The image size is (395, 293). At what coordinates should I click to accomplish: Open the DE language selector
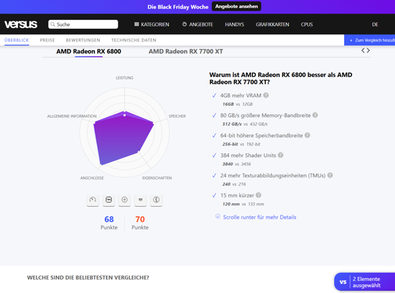pos(375,24)
